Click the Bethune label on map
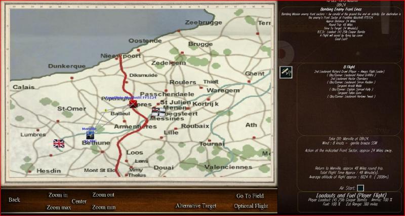This screenshot has width=405, height=216. click(x=96, y=143)
